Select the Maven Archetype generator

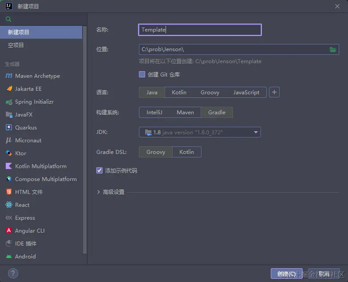41,76
